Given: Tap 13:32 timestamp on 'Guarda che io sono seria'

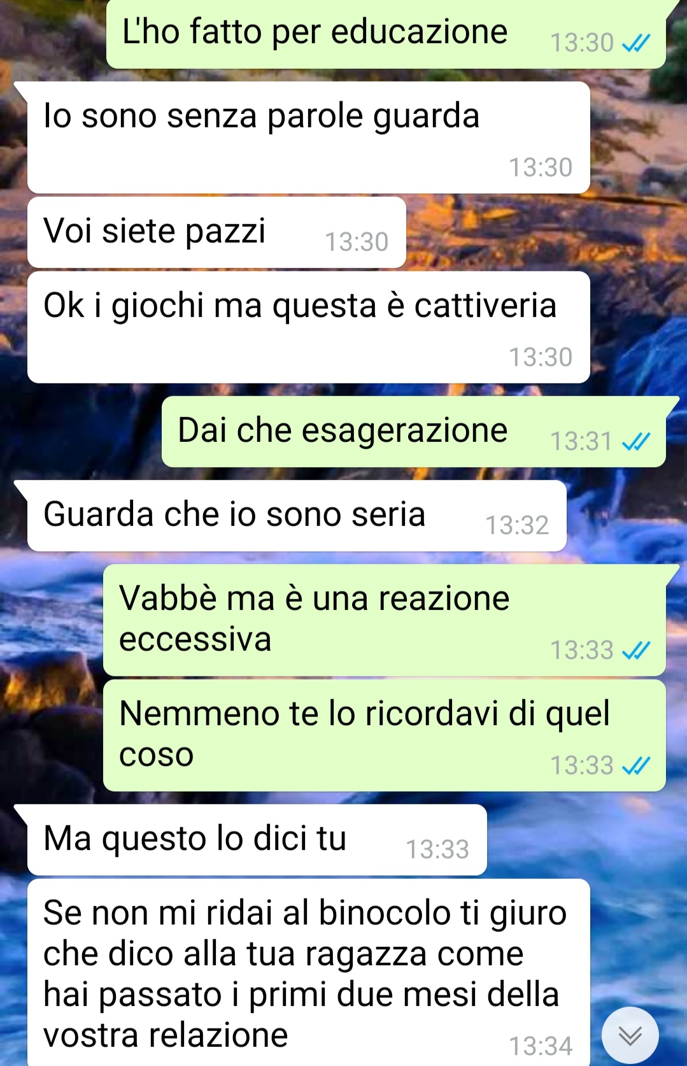Looking at the screenshot, I should point(517,525).
